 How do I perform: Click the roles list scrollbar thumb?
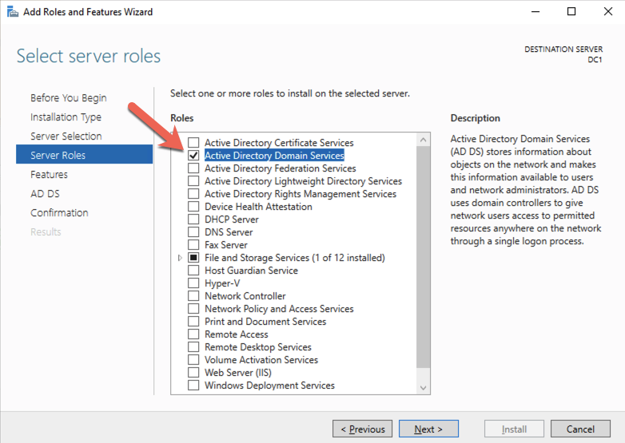click(x=424, y=257)
